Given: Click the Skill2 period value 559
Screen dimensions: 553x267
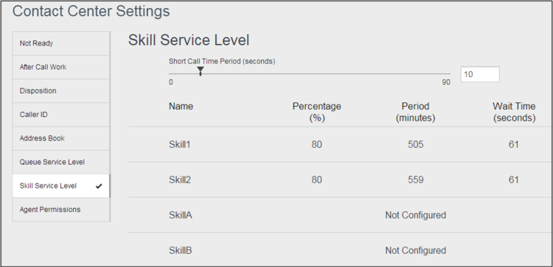Looking at the screenshot, I should (415, 179).
